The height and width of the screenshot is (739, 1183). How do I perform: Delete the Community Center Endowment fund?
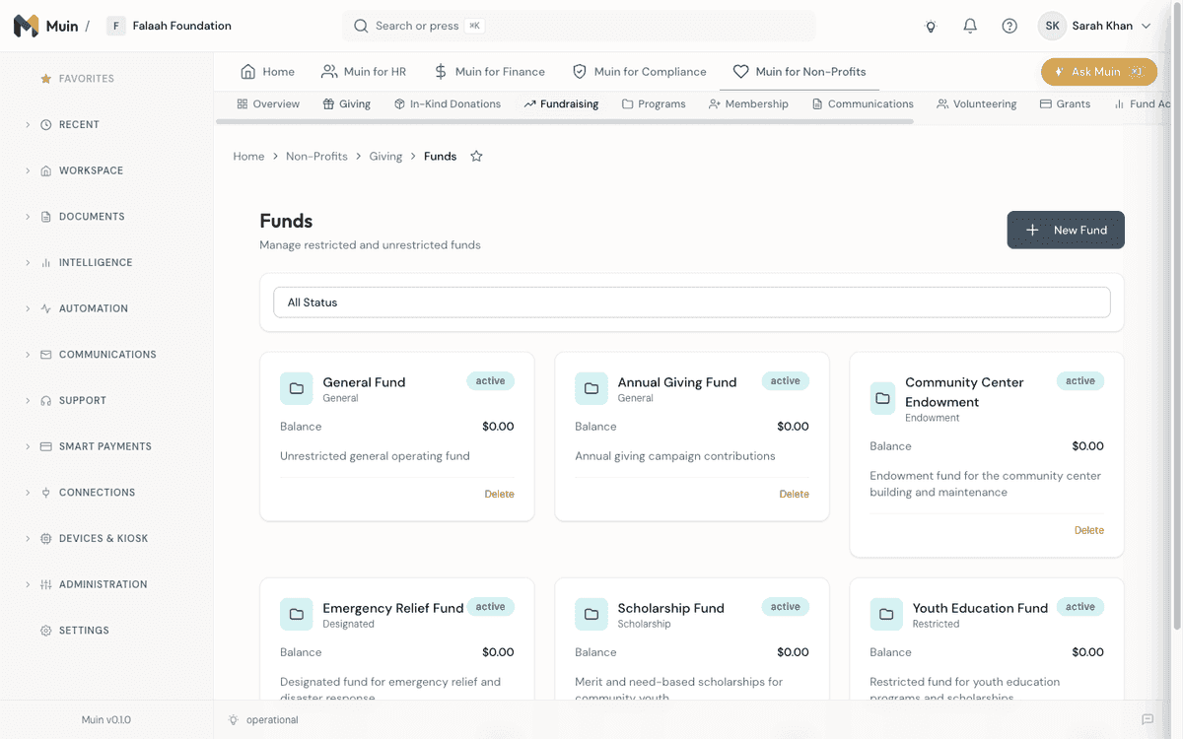coord(1089,530)
